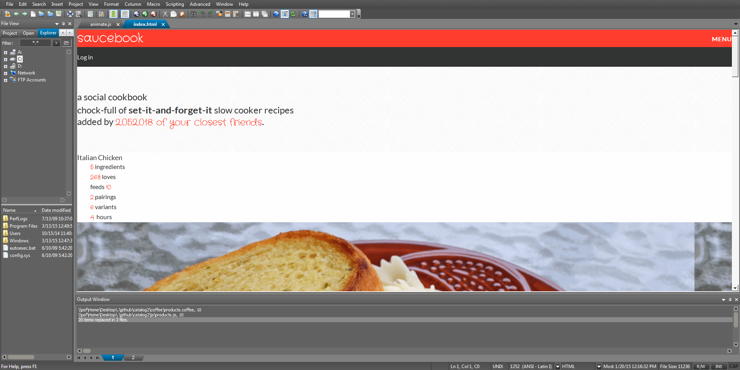Toggle word wrap

pyautogui.click(x=90, y=14)
